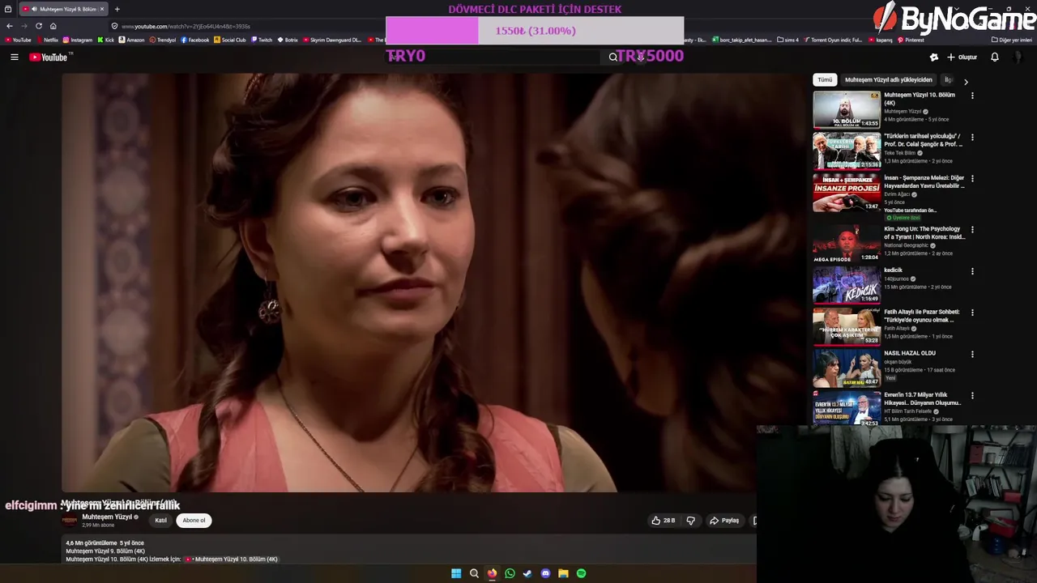Click the Oluştur create button
Image resolution: width=1037 pixels, height=583 pixels.
click(x=962, y=57)
